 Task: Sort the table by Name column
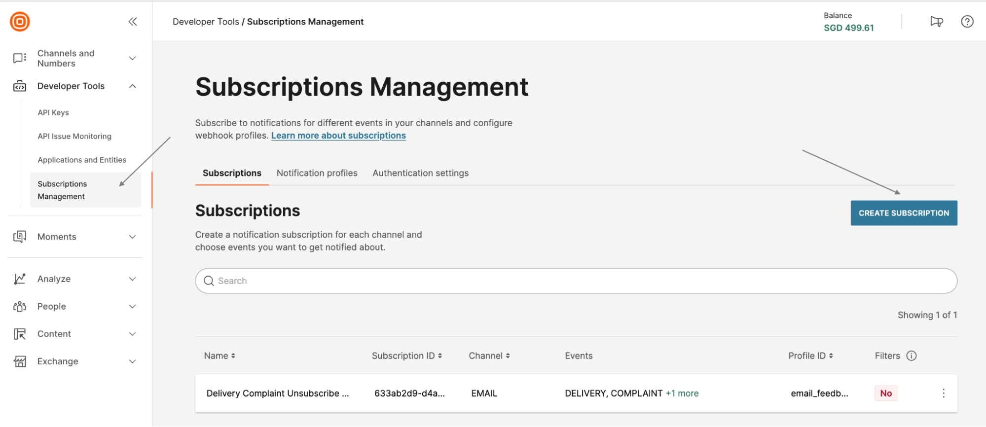pos(219,356)
